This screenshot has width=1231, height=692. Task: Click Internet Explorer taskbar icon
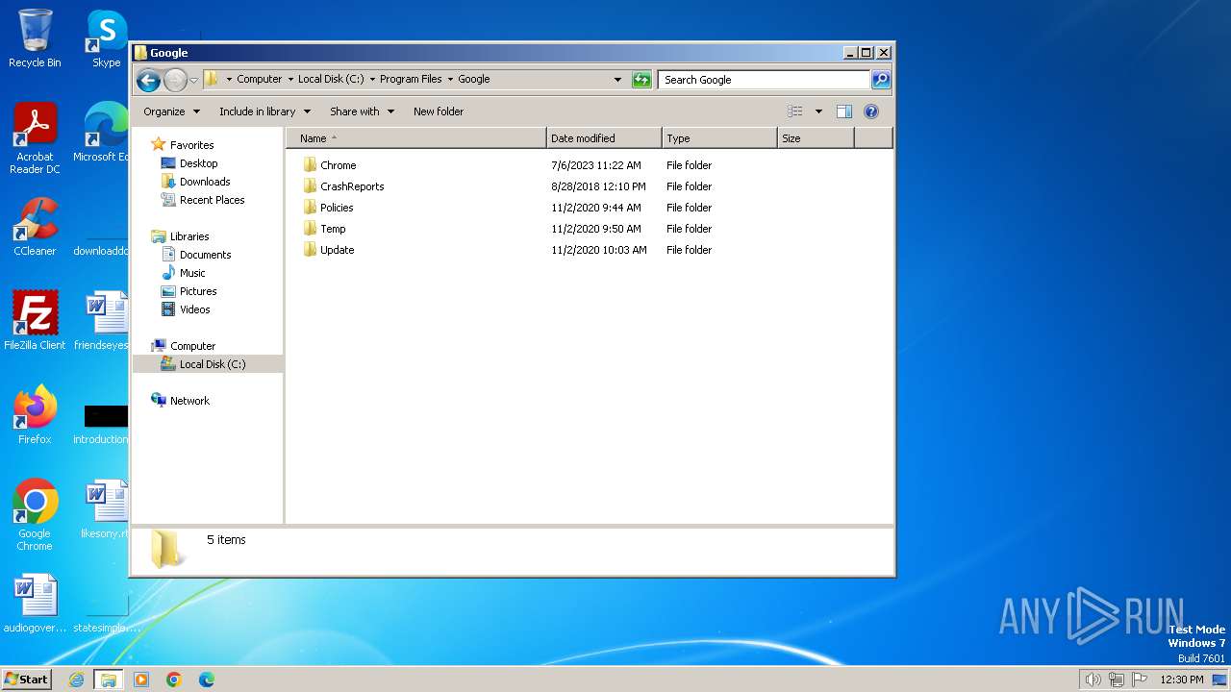coord(76,680)
